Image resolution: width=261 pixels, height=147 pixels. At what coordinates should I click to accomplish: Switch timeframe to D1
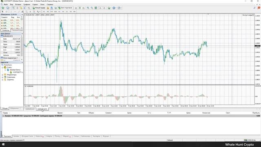point(67,12)
